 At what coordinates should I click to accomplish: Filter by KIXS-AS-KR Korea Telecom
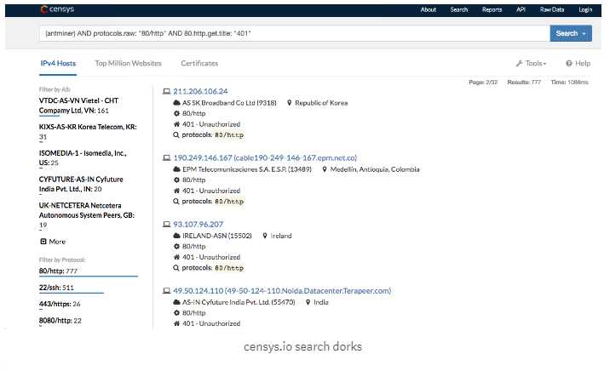pos(88,132)
